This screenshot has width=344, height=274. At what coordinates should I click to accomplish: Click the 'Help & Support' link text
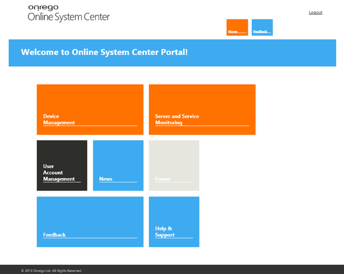pos(164,232)
